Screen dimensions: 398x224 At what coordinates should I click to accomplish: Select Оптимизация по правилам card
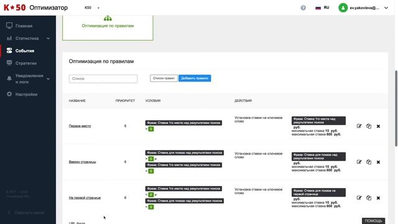[x=108, y=27]
